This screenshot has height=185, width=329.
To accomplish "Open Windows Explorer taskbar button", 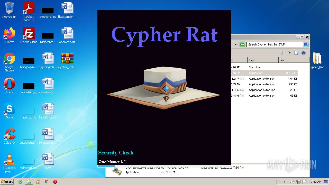I will [x=29, y=182].
